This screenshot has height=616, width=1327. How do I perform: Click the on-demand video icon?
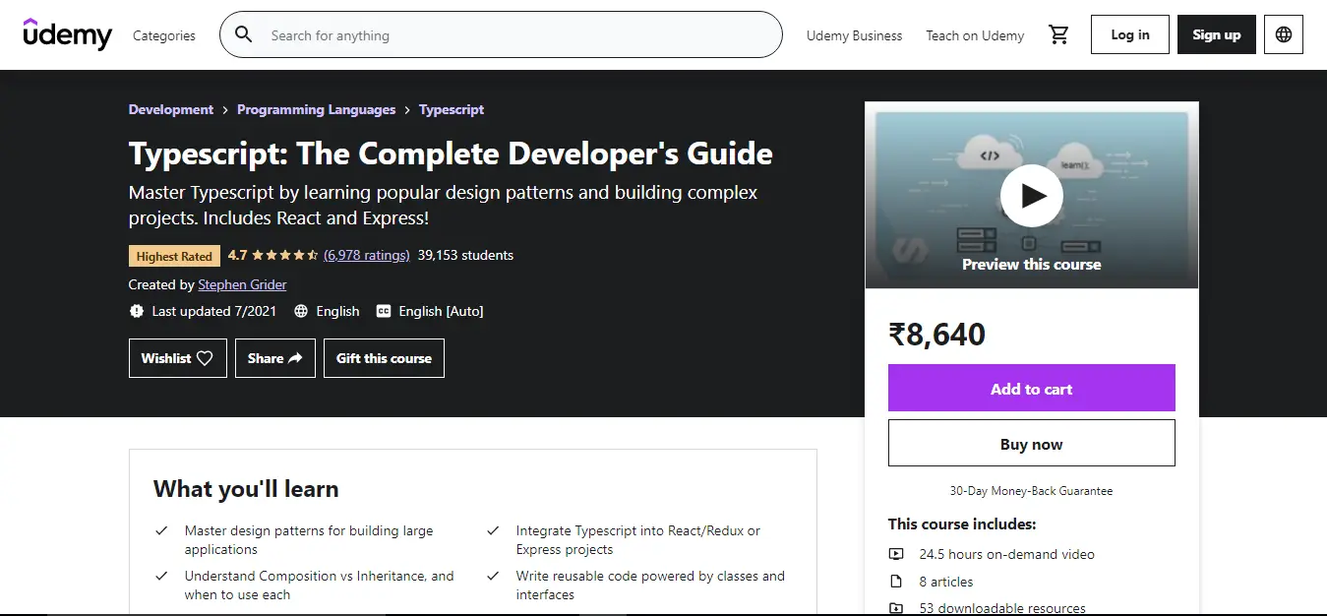point(896,554)
